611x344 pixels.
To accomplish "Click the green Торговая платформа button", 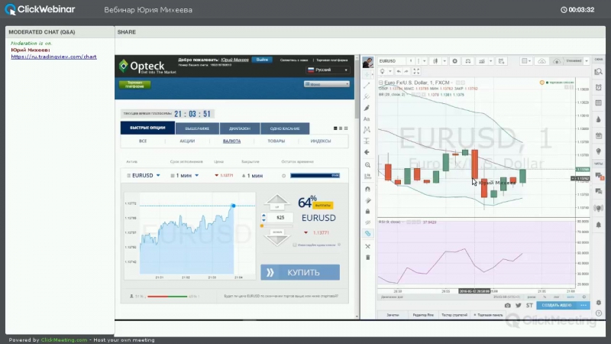I will point(135,85).
